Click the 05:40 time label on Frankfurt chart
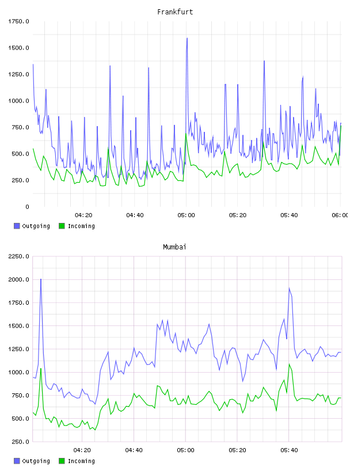350x470 pixels. pos(289,215)
